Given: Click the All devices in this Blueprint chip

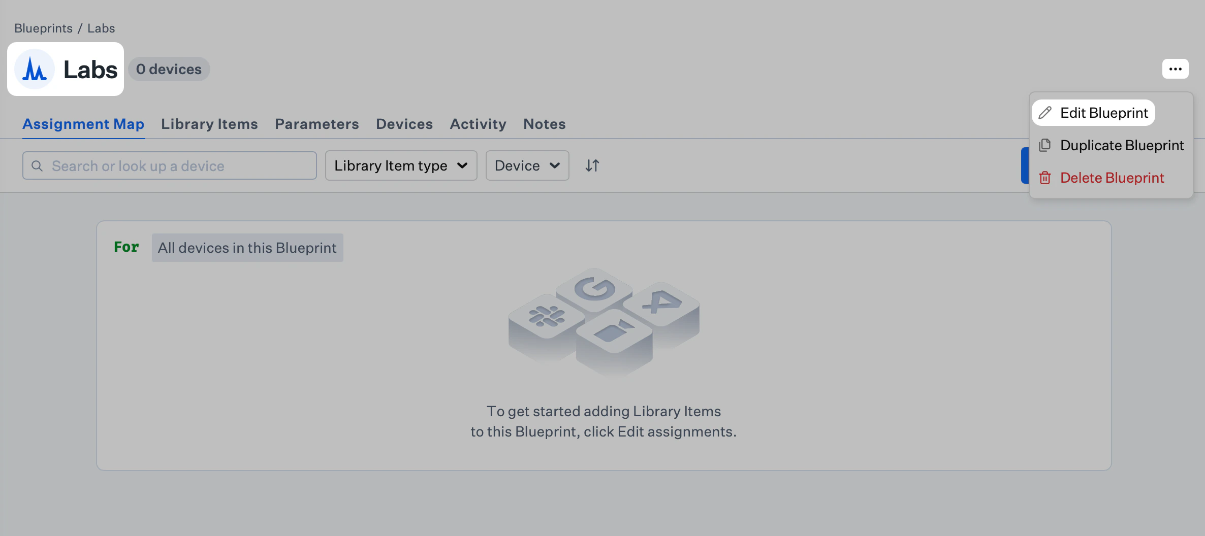Looking at the screenshot, I should click(x=247, y=248).
